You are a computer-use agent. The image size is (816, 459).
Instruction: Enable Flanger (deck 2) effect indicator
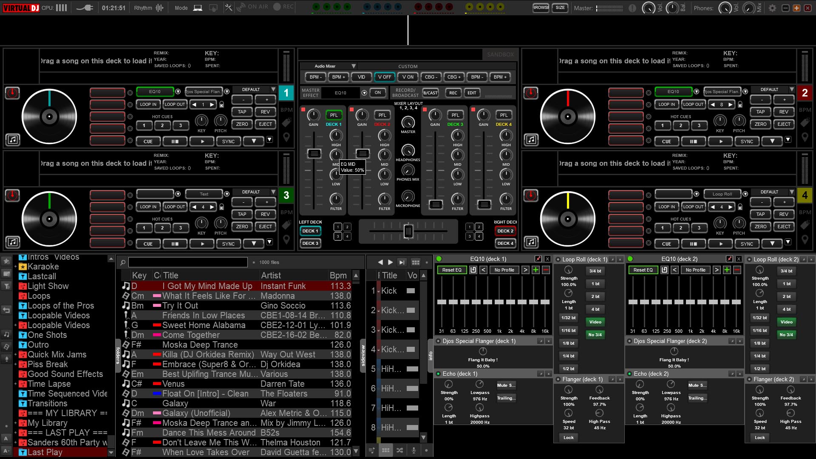click(x=749, y=380)
